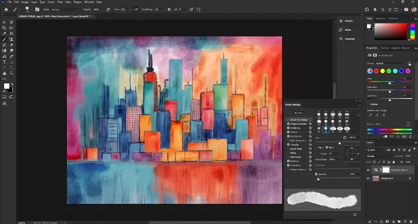
Task: Select the Reds color range circle
Action: (x=376, y=71)
